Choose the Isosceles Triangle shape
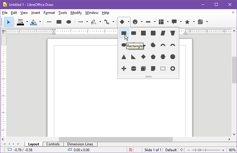This screenshot has height=153, width=237. click(124, 57)
